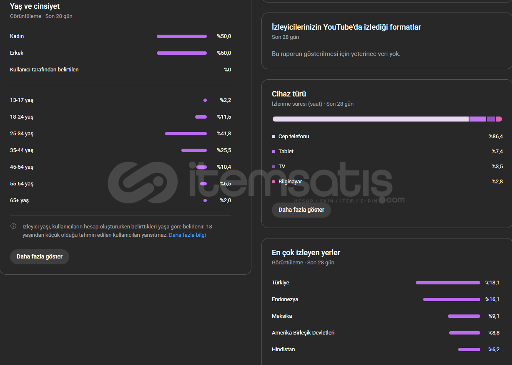Click the Cep telefonu legend dot
This screenshot has width=512, height=365.
(274, 137)
